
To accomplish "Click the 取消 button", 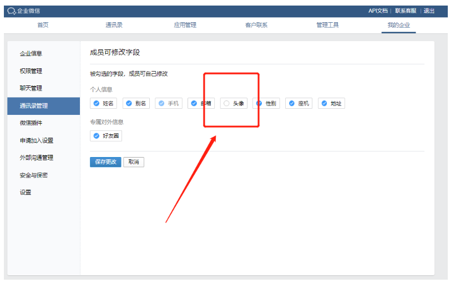I will point(134,162).
